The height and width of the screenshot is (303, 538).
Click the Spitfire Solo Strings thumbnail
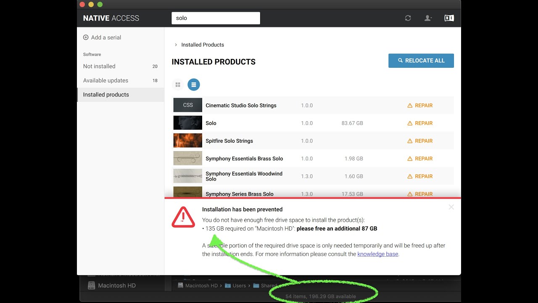coord(188,141)
